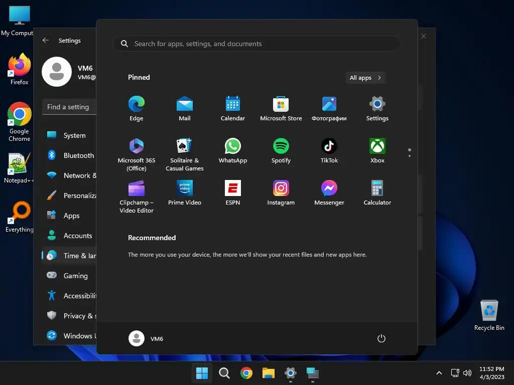This screenshot has height=385, width=514.
Task: Select Windows Update in Settings sidebar
Action: (69, 335)
